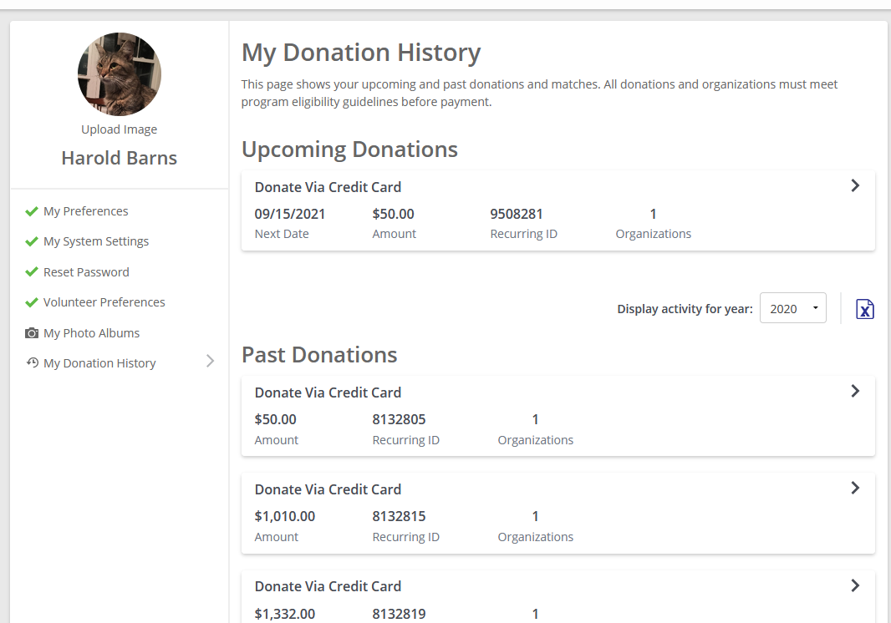Open the My Preferences menu item
Image resolution: width=891 pixels, height=623 pixels.
tap(86, 211)
